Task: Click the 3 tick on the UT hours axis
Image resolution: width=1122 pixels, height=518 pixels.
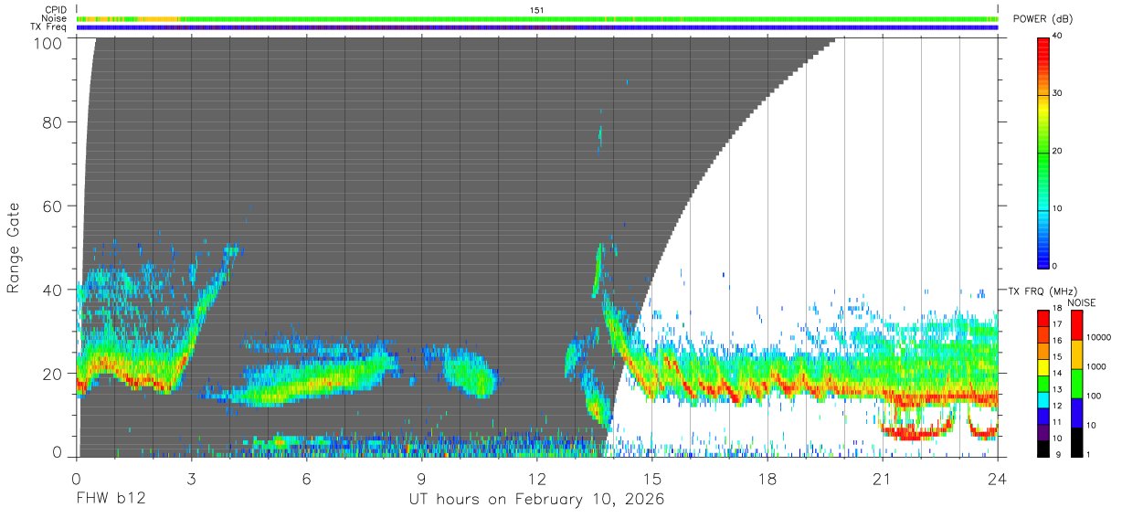Action: click(x=191, y=478)
